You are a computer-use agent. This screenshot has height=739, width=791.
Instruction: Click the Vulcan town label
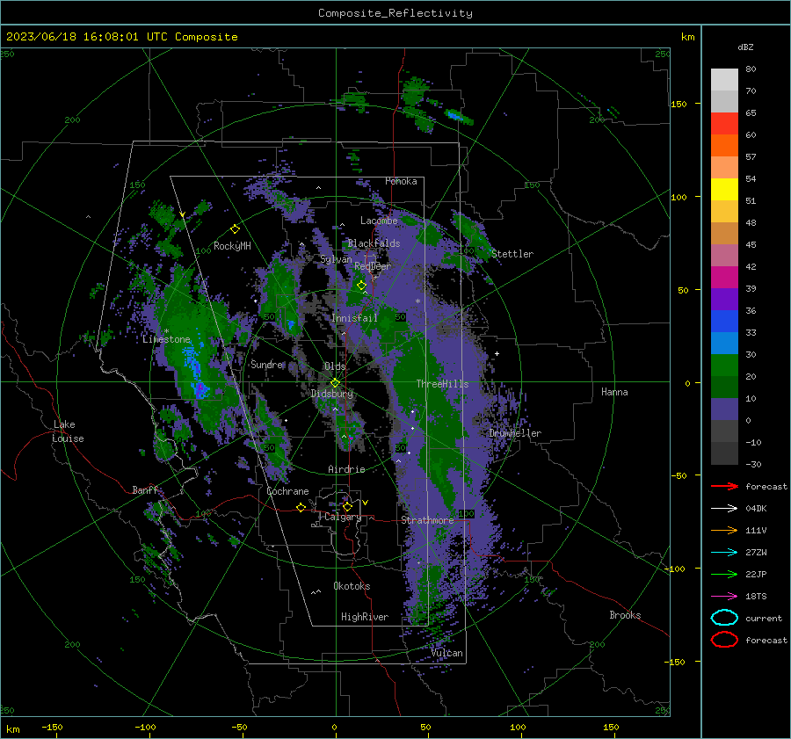pyautogui.click(x=447, y=653)
